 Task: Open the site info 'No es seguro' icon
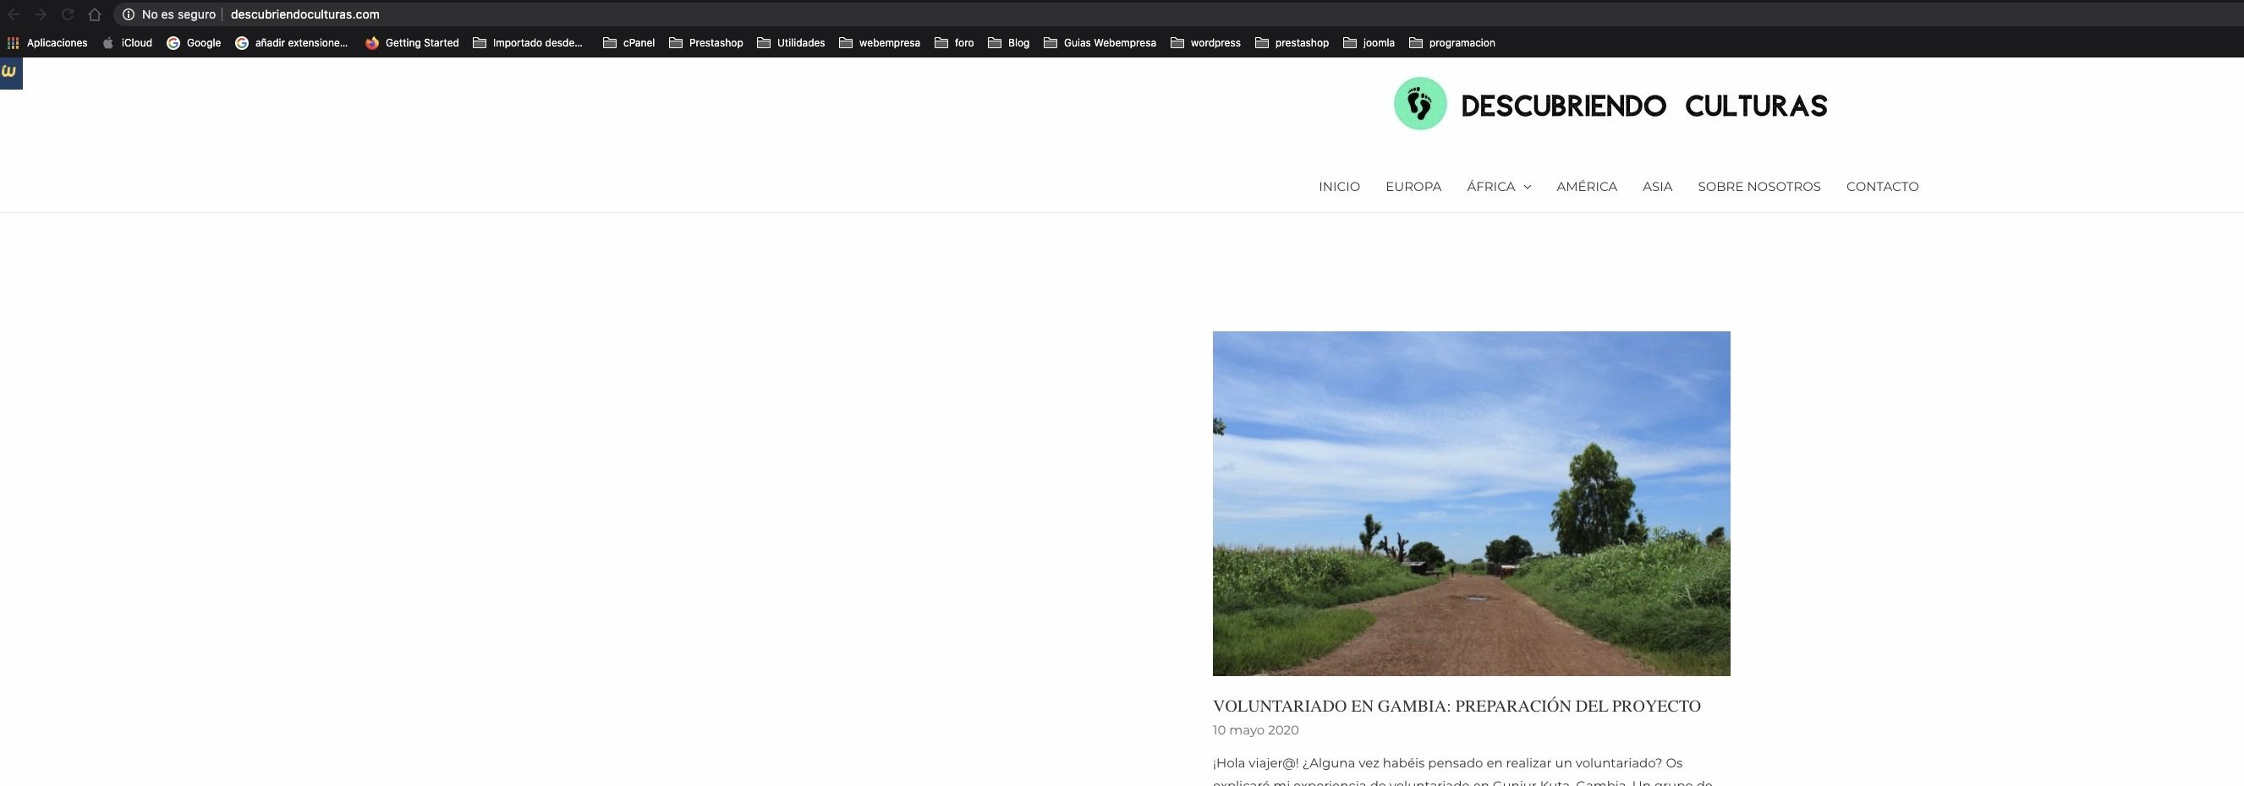(128, 14)
